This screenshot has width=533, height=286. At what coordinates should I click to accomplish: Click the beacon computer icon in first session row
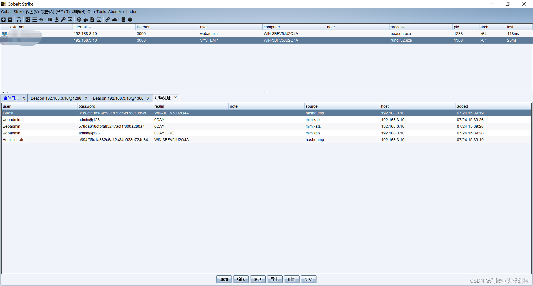click(x=4, y=34)
